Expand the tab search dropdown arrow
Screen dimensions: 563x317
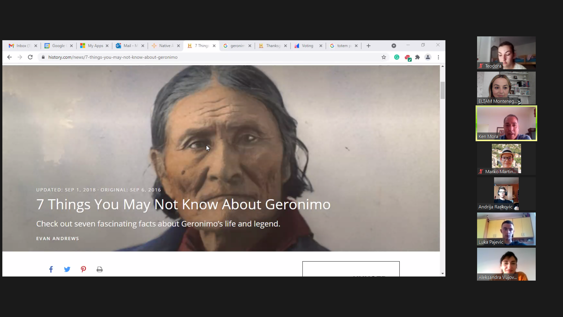point(394,46)
